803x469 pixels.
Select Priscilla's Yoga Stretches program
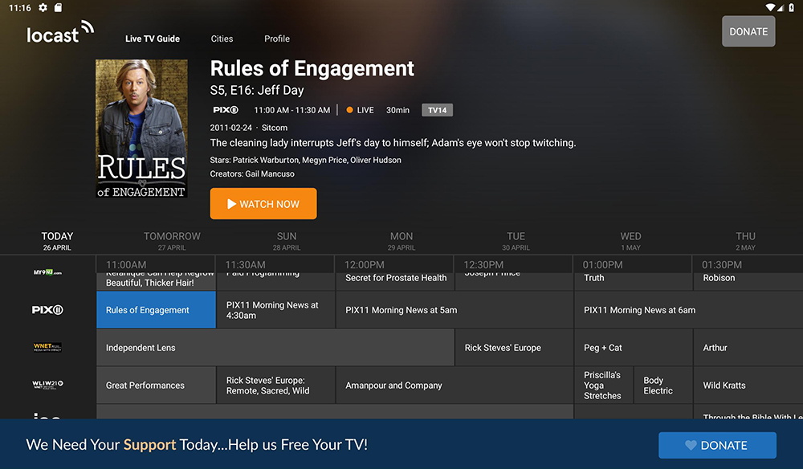point(604,385)
